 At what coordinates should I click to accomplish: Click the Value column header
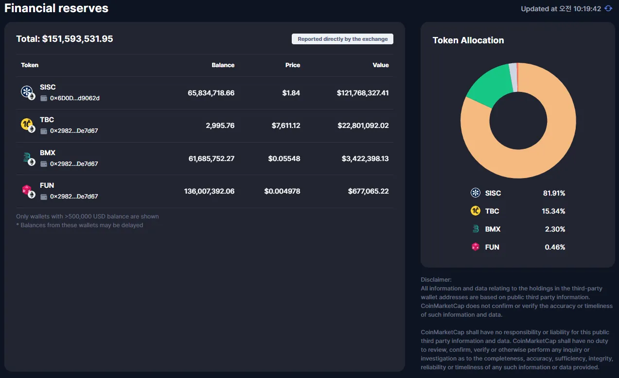pos(381,65)
